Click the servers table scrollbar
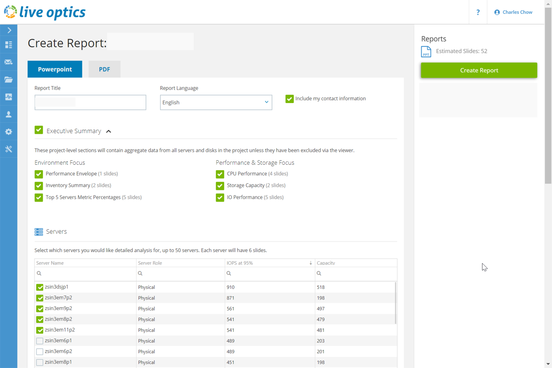552x368 pixels. click(396, 303)
